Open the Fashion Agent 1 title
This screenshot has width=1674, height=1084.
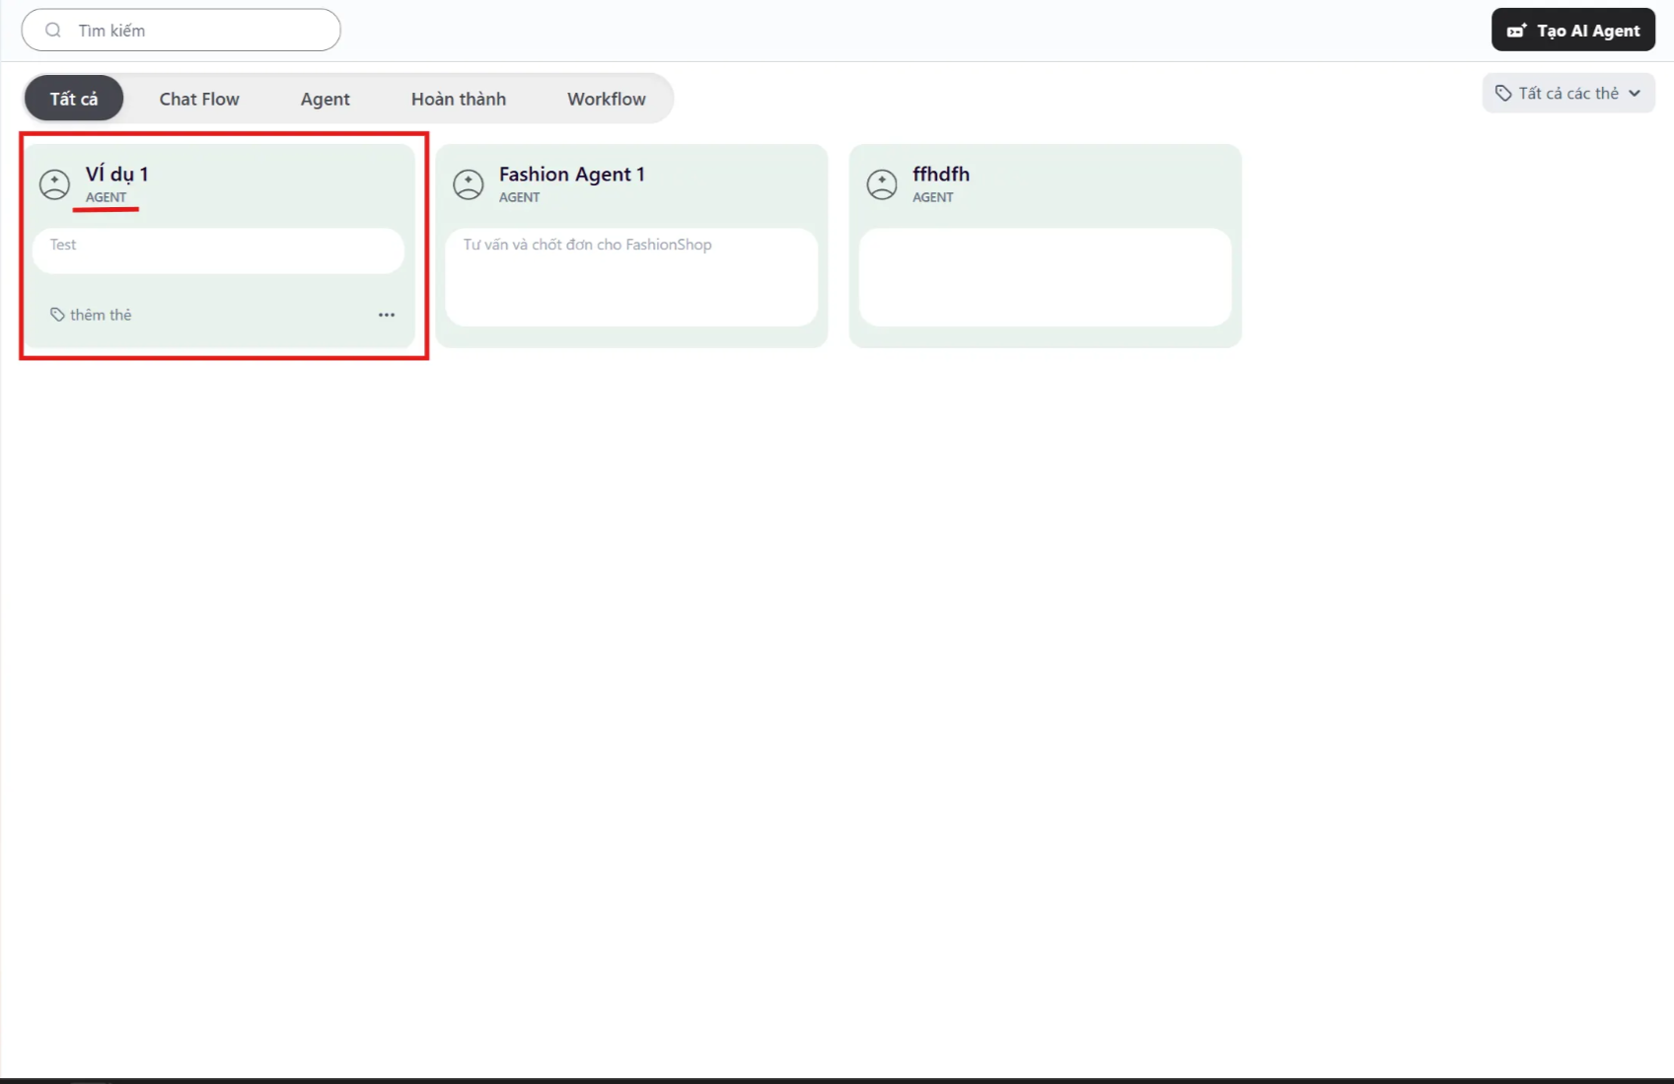(x=571, y=175)
